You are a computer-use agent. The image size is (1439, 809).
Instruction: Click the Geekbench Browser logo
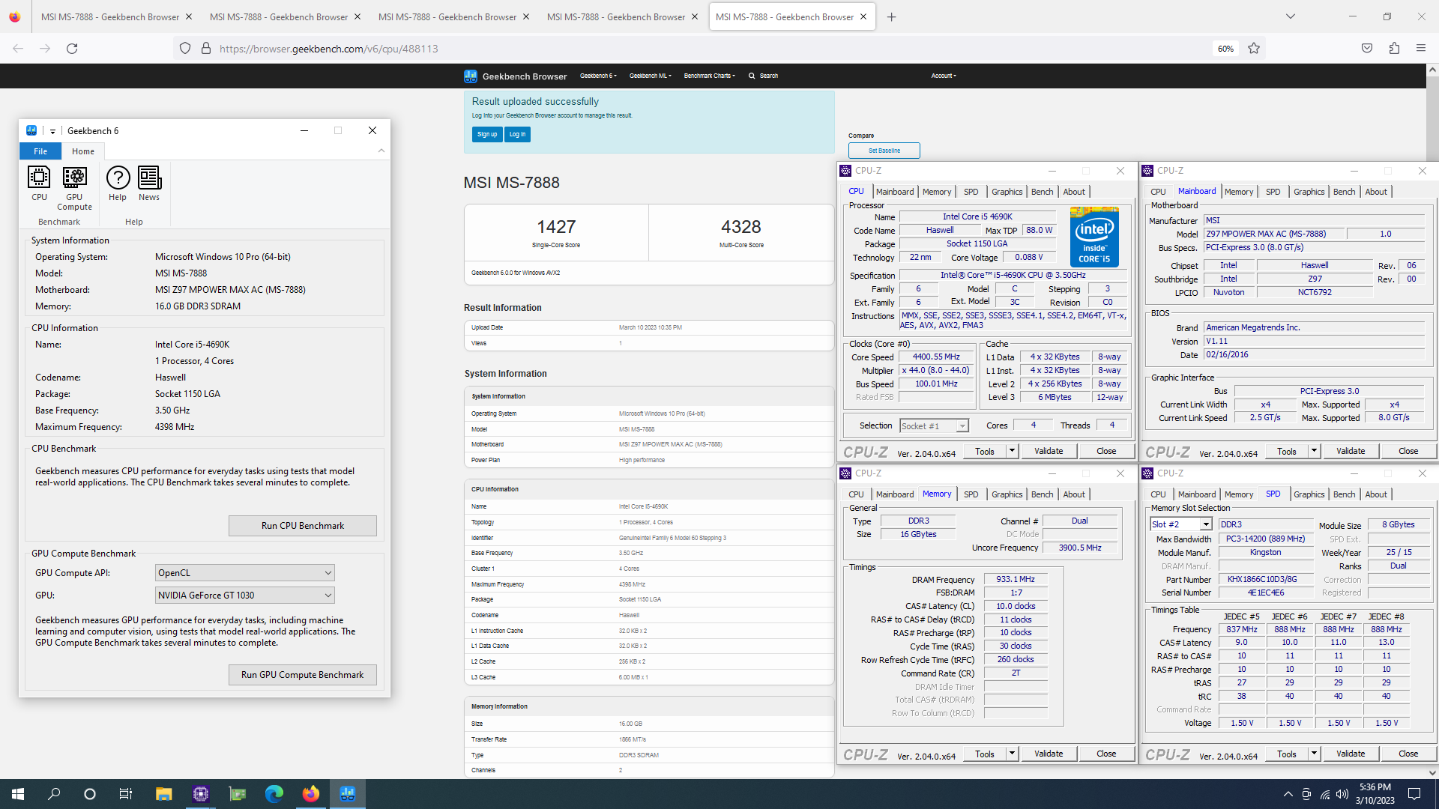[516, 76]
